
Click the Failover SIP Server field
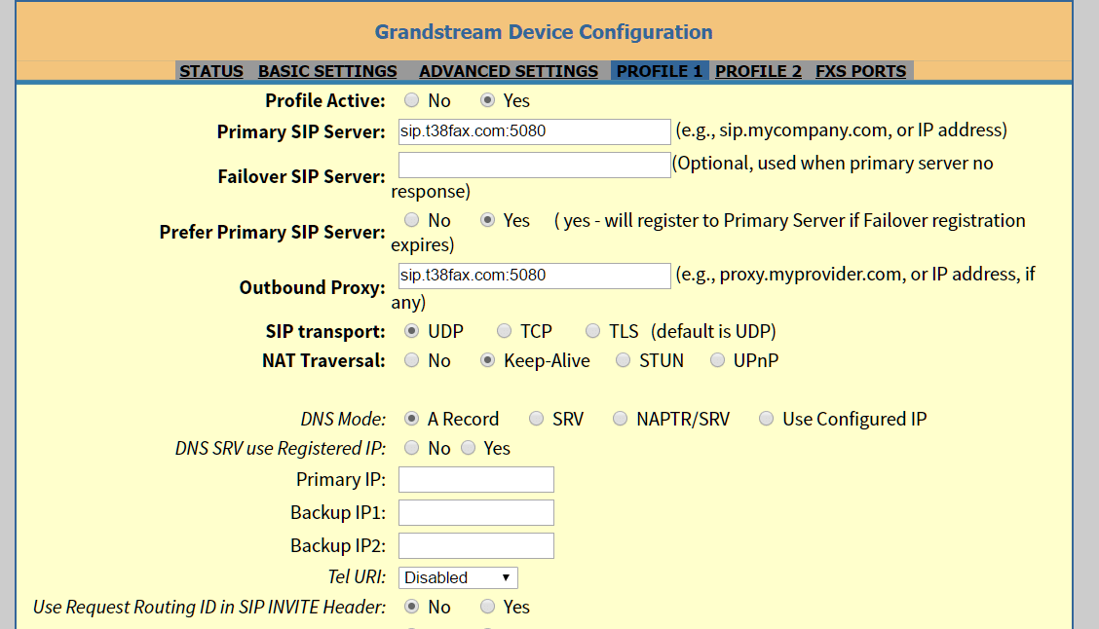coord(534,165)
